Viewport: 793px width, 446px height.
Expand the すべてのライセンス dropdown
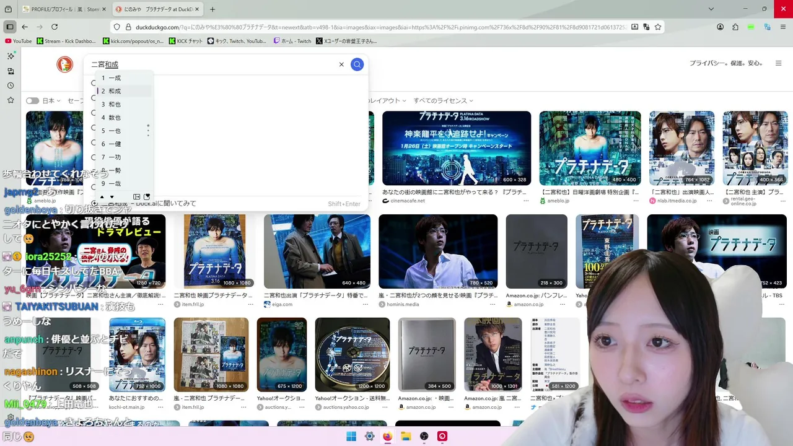(443, 100)
